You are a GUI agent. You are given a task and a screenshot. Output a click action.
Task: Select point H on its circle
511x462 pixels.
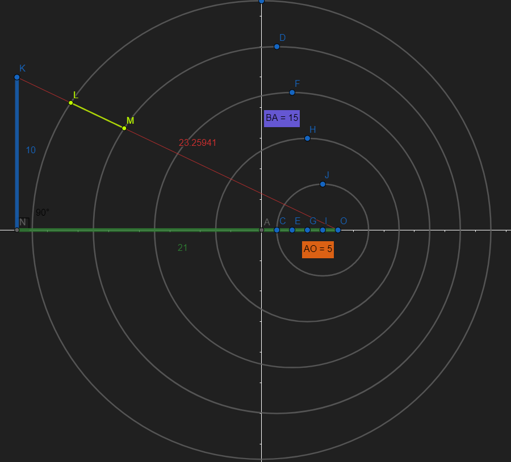point(306,137)
